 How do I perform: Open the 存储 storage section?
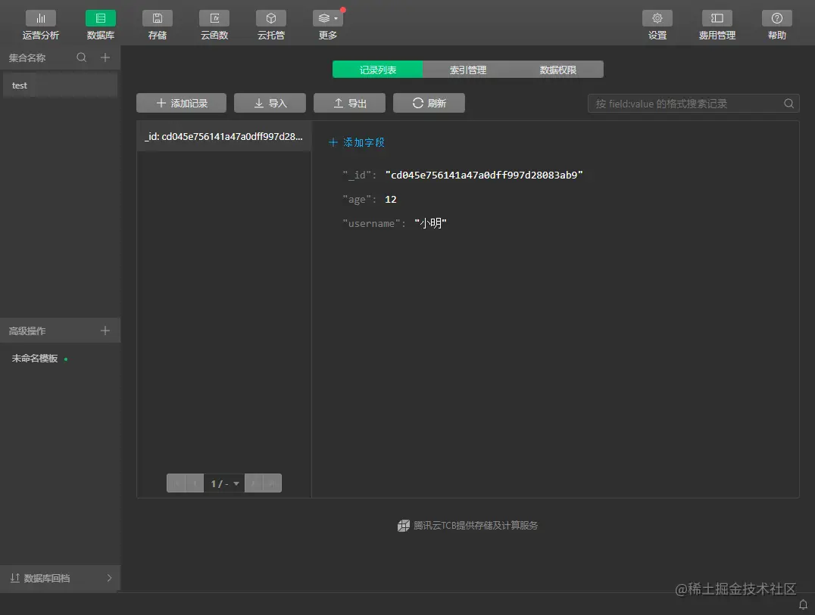pos(157,26)
